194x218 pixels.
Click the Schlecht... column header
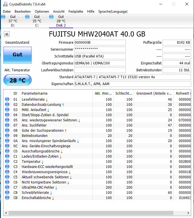(124, 93)
